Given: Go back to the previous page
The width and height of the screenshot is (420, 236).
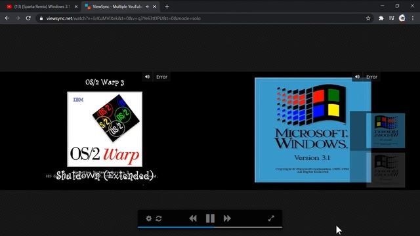Looking at the screenshot, I should coord(7,18).
